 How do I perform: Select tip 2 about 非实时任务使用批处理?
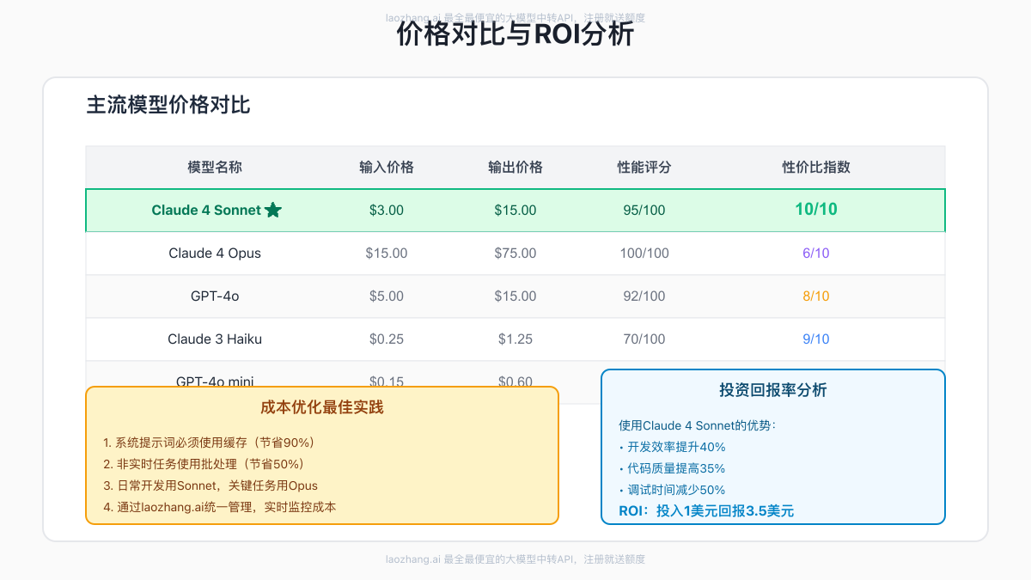(204, 464)
